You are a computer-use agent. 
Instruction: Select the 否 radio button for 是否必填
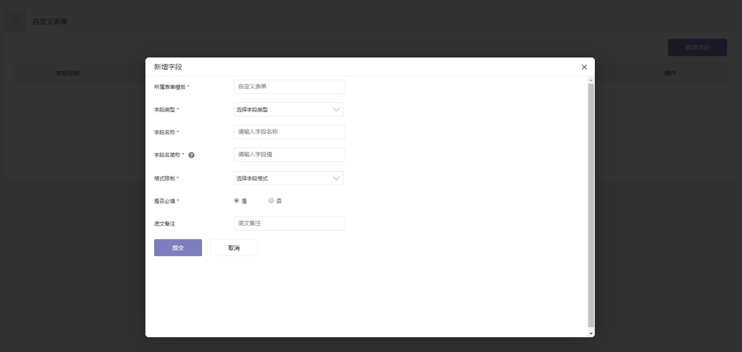pyautogui.click(x=271, y=201)
